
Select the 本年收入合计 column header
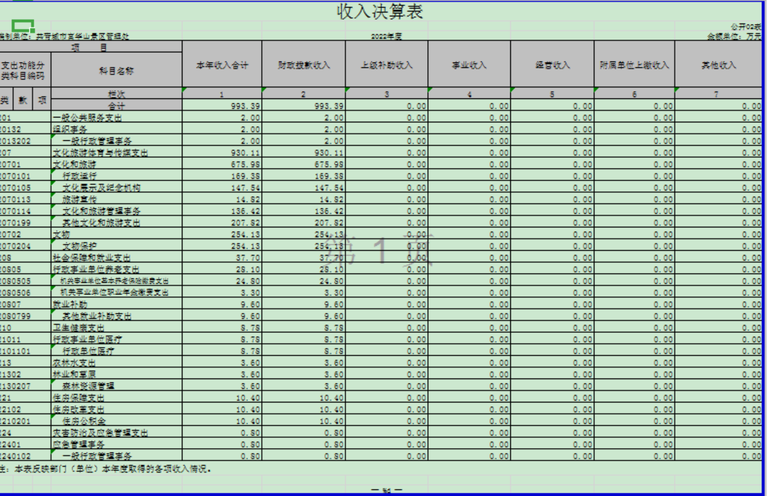[x=222, y=65]
